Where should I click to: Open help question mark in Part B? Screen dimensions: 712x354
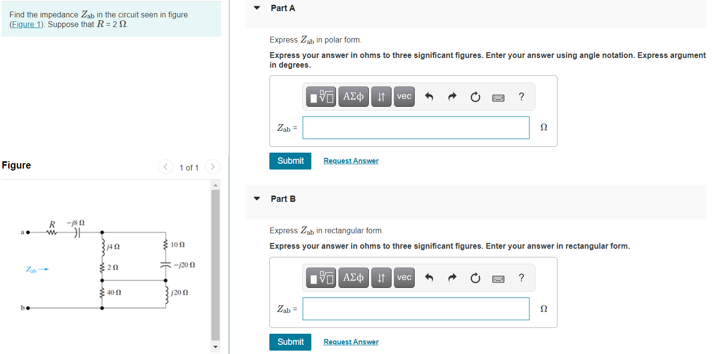521,278
